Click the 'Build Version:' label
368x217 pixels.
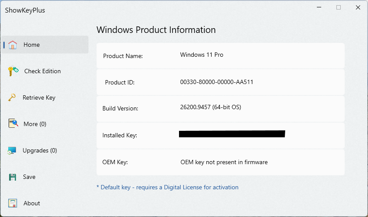coord(120,108)
